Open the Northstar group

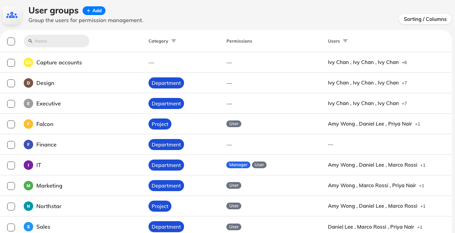(x=49, y=206)
